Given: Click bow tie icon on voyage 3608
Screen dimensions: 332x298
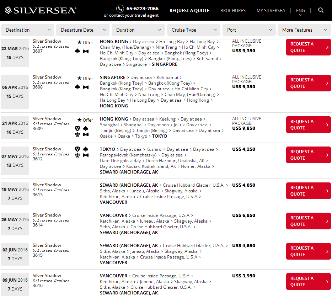Looking at the screenshot, I should tap(85, 87).
